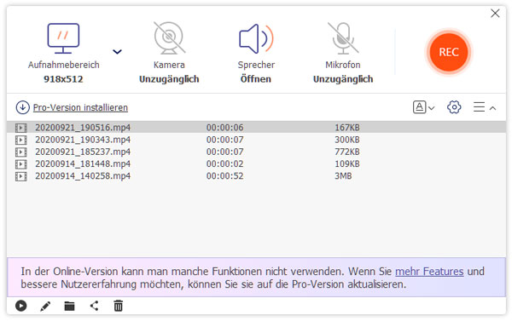This screenshot has width=512, height=321.
Task: Share the selected recording
Action: [x=95, y=306]
